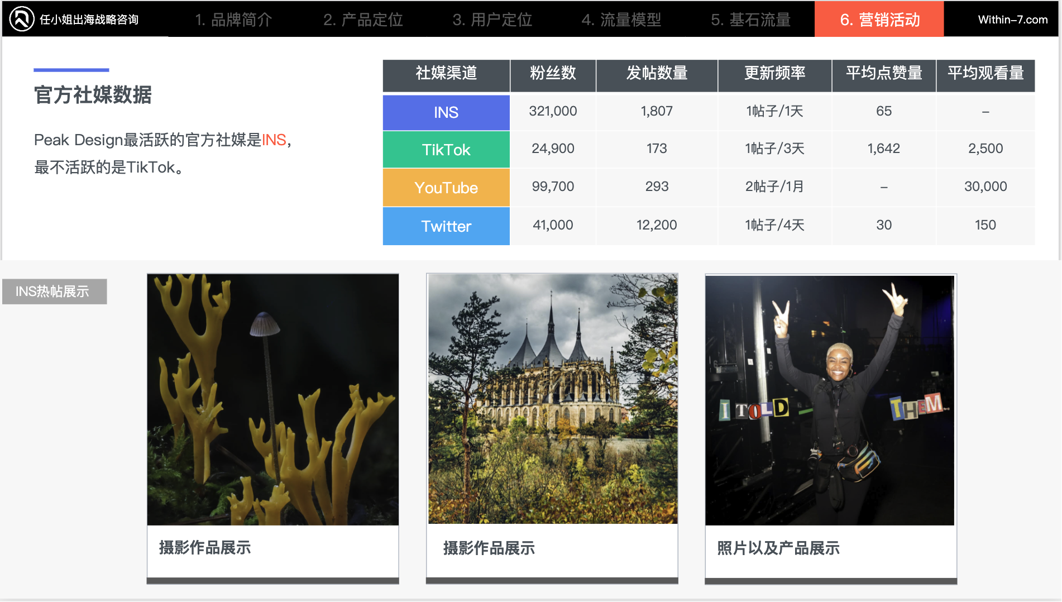Select the 5. 基石流量 tab
1062x602 pixels.
pyautogui.click(x=752, y=19)
